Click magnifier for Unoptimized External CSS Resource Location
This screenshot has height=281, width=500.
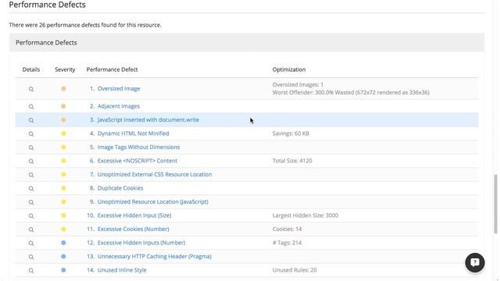coord(31,175)
